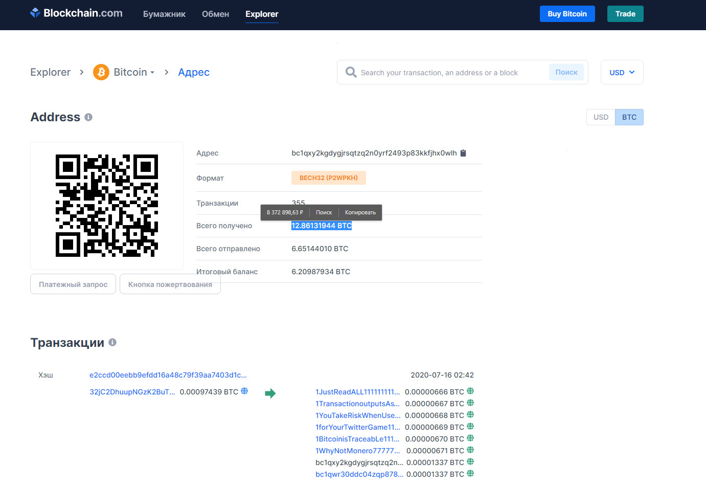Click the Итоговый баланс label

[x=227, y=272]
